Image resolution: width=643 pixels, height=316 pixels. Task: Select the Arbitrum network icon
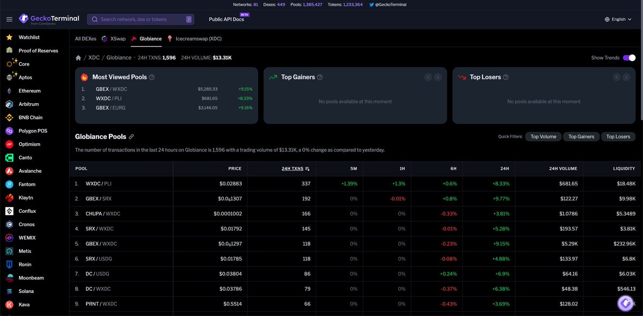(x=9, y=104)
